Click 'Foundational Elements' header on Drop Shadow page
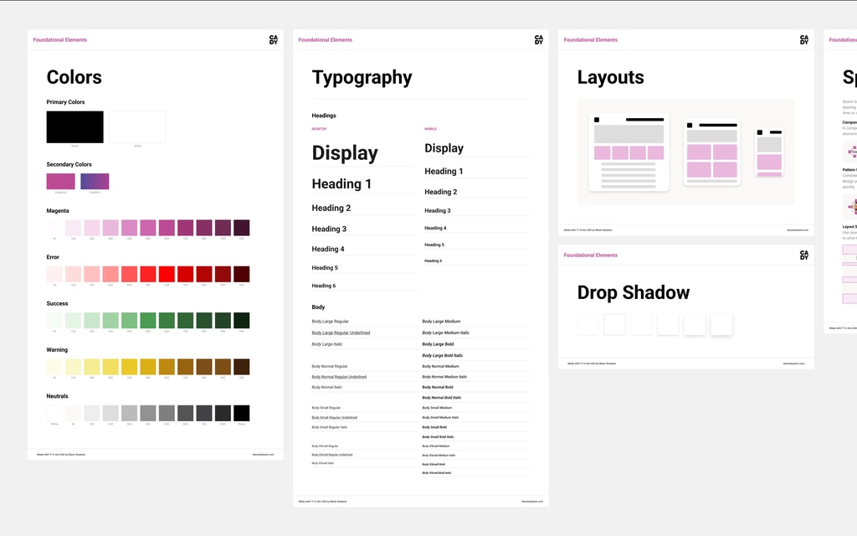Screen dimensions: 857x536 (x=590, y=255)
